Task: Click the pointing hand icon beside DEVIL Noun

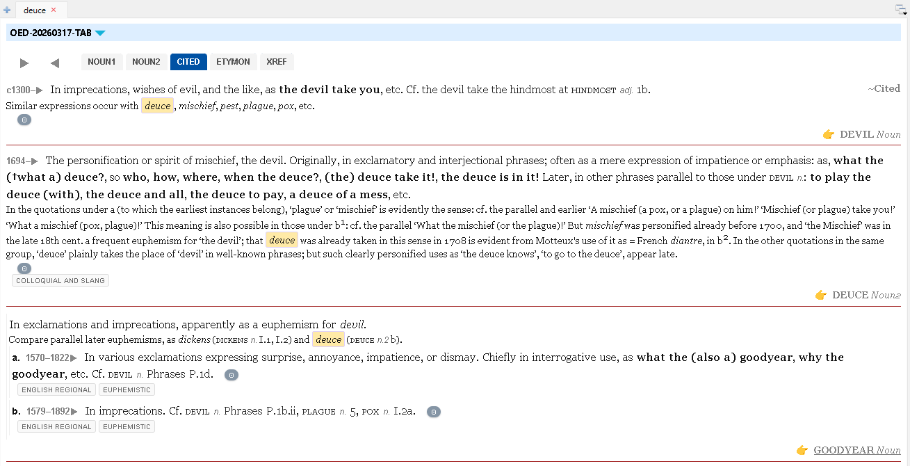Action: pyautogui.click(x=828, y=134)
